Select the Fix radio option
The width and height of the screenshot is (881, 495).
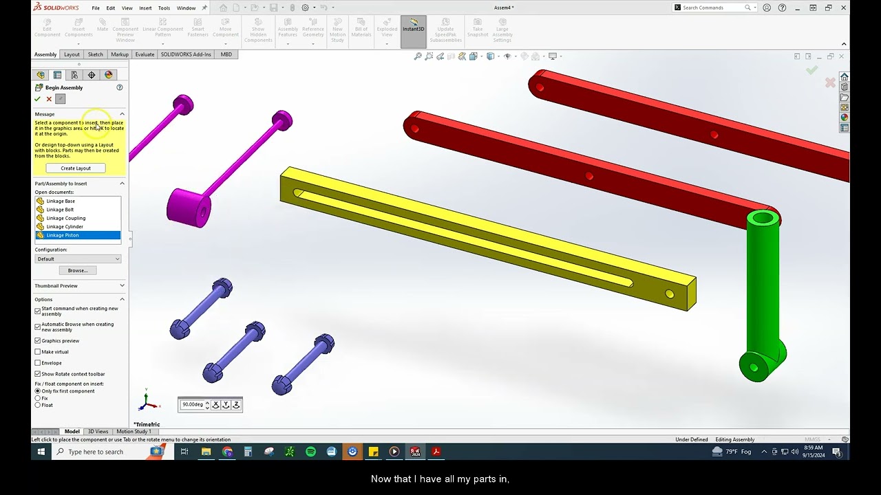38,398
